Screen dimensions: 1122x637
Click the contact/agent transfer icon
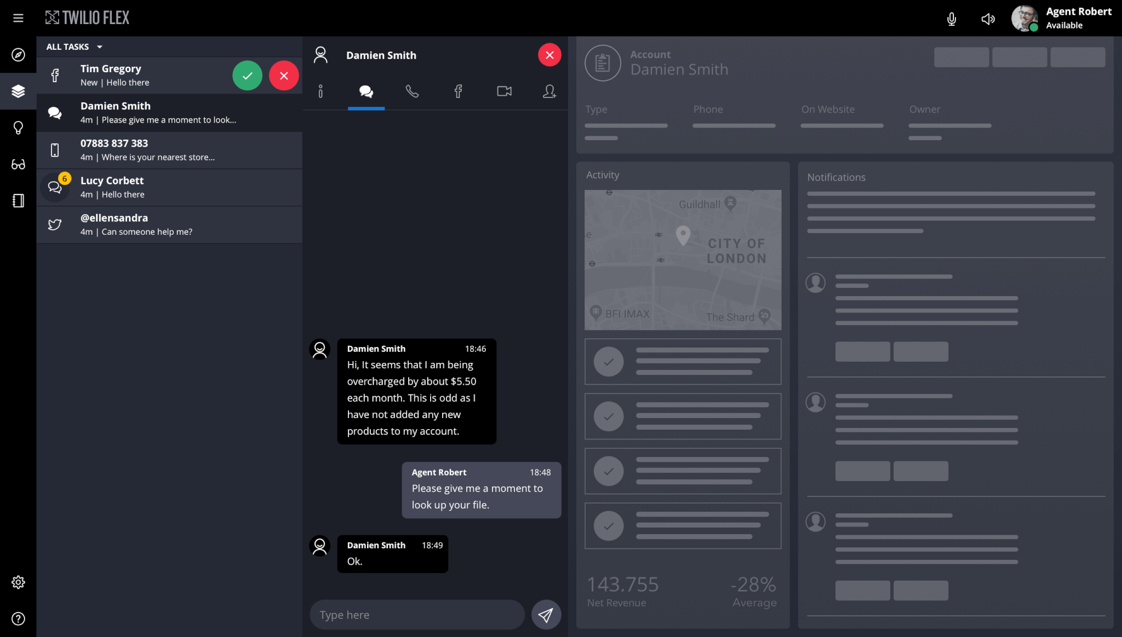click(550, 91)
